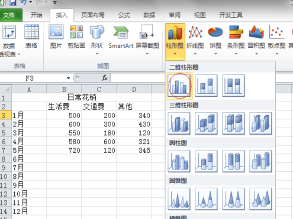The image size is (293, 219).
Task: Open the 柱形图 column chart dropdown
Action: 175,42
